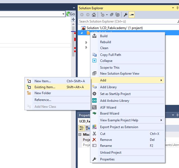Click the ASF Wizard icon
This screenshot has height=168, width=179.
click(94, 107)
